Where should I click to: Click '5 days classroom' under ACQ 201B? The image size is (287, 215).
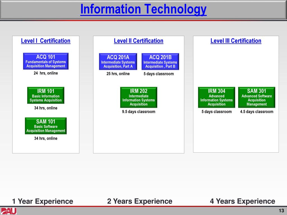(159, 74)
